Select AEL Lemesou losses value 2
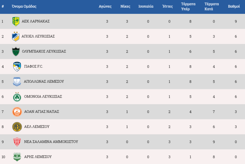The height and width of the screenshot is (164, 245). click(x=169, y=127)
